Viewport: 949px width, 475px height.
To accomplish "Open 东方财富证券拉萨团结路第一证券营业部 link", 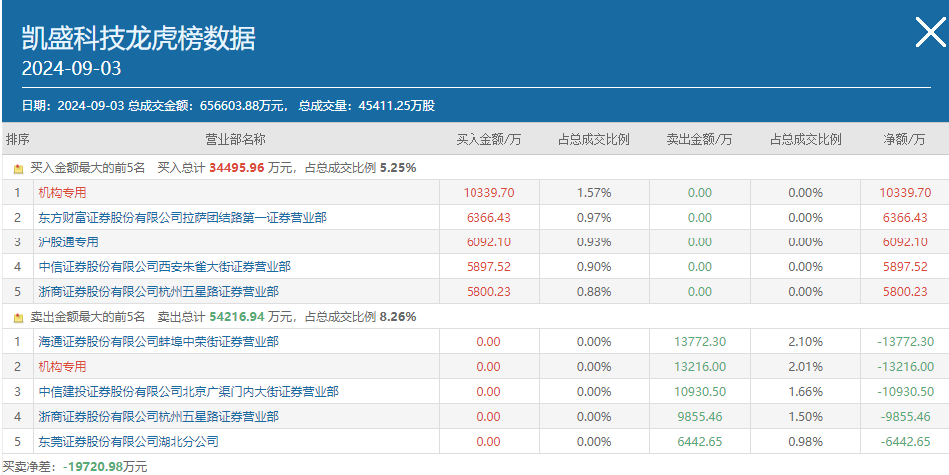I will point(182,217).
